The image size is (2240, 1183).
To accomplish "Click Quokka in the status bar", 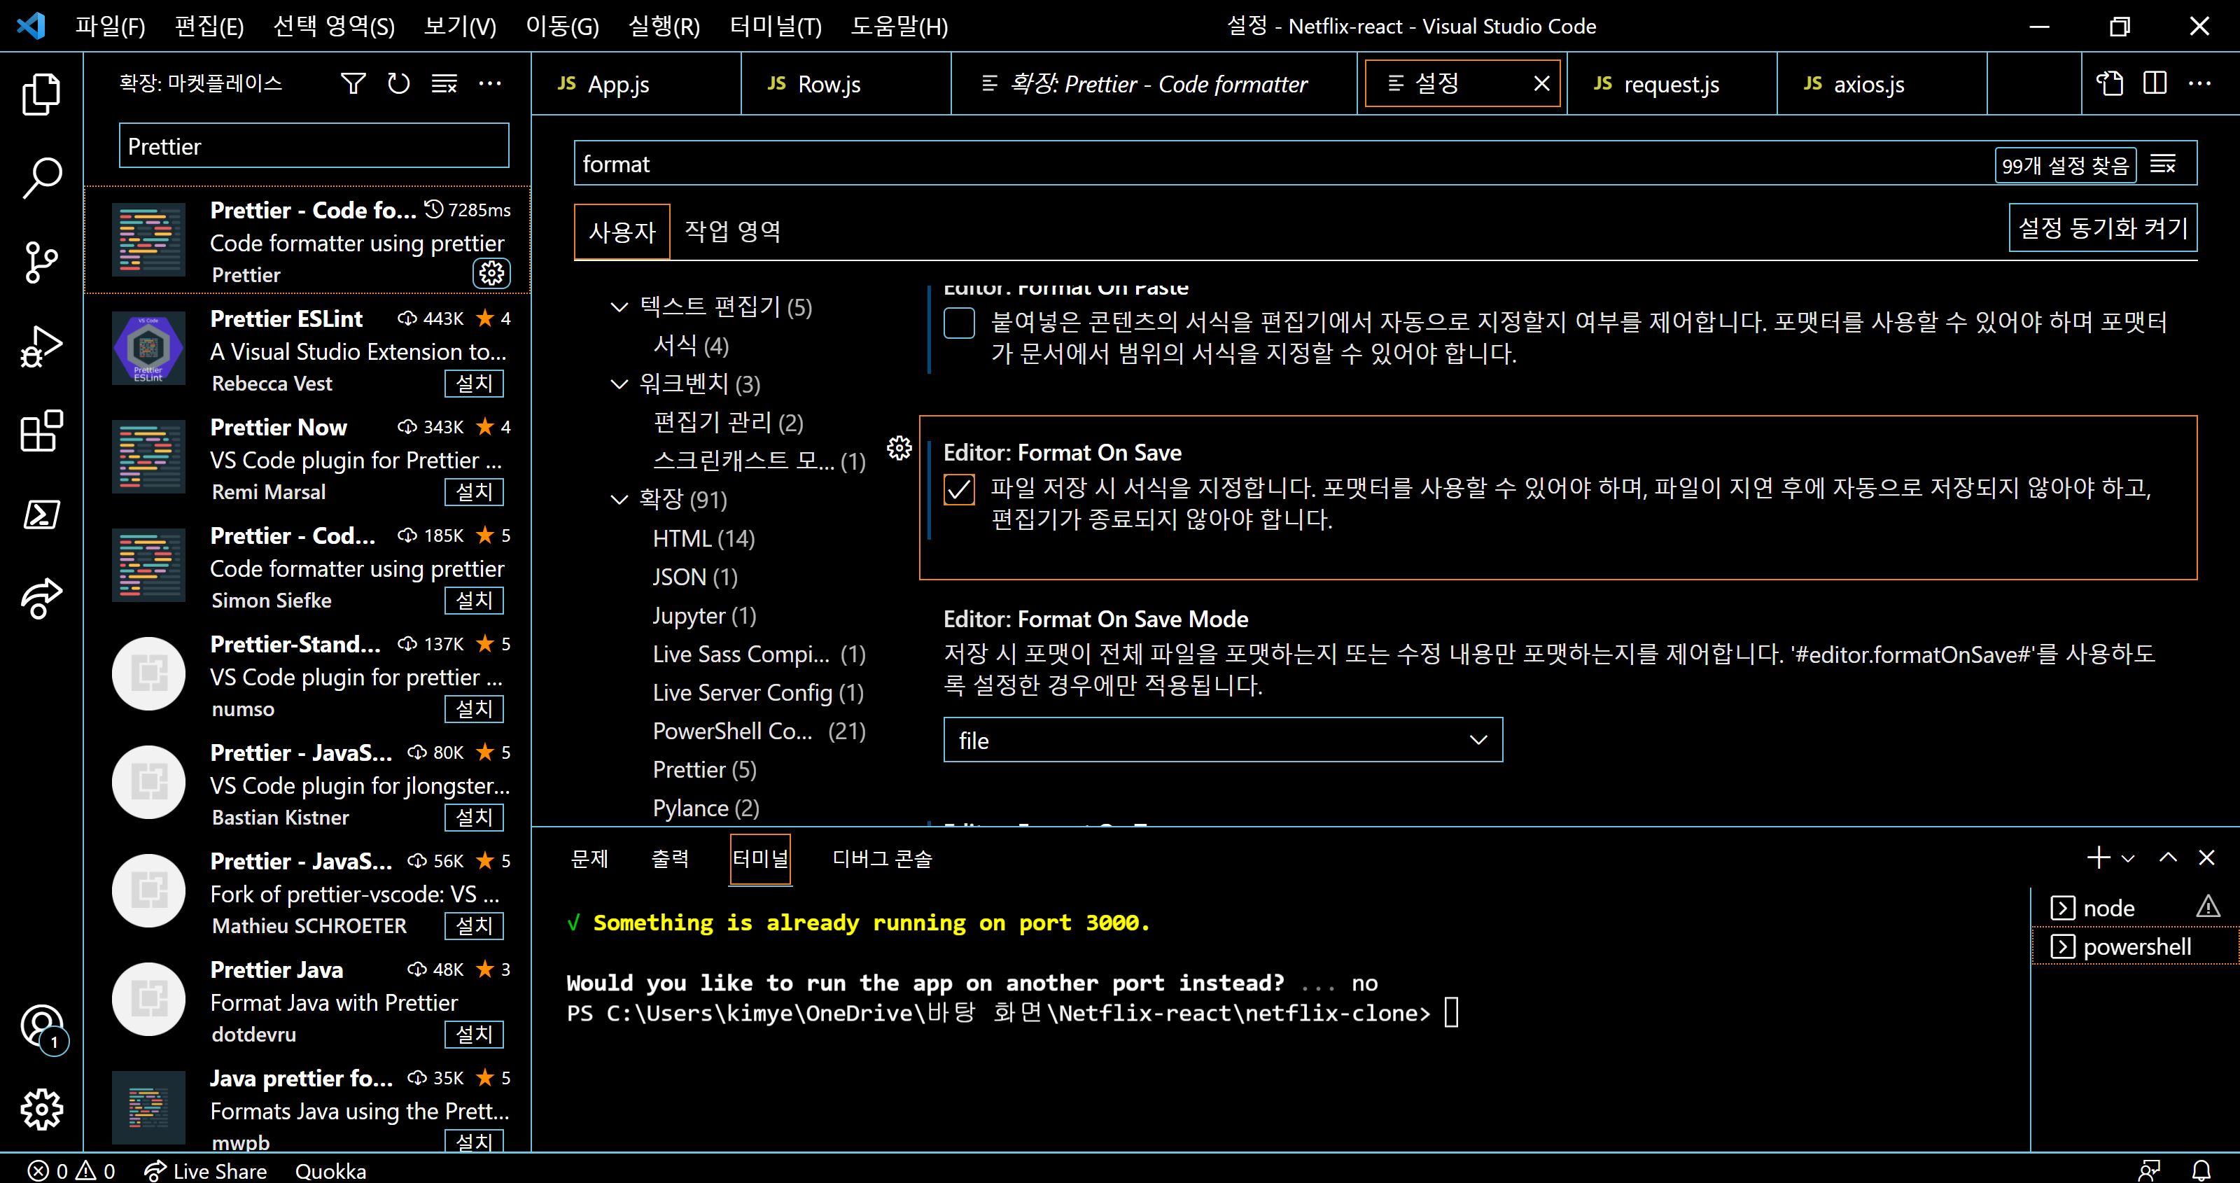I will click(x=330, y=1171).
